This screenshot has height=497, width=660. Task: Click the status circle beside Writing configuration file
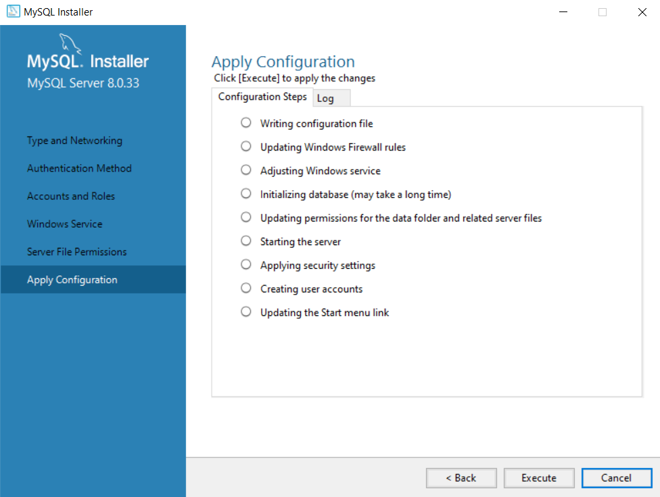[245, 123]
